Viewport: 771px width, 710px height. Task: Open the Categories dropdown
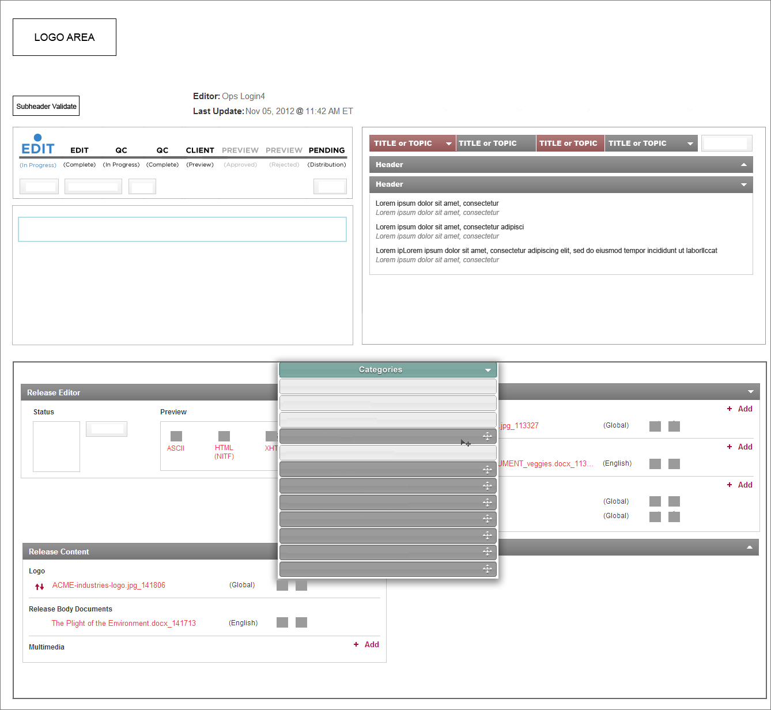click(x=488, y=370)
